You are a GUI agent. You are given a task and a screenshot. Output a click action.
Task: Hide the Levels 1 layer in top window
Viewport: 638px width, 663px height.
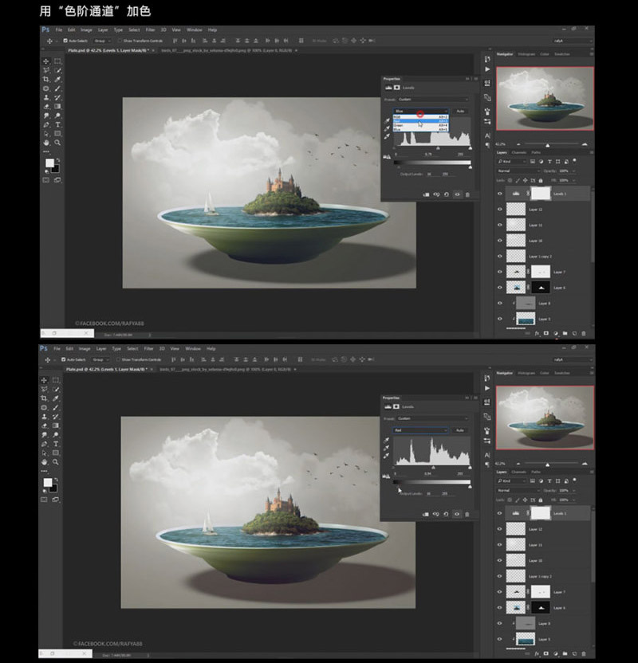pos(500,194)
